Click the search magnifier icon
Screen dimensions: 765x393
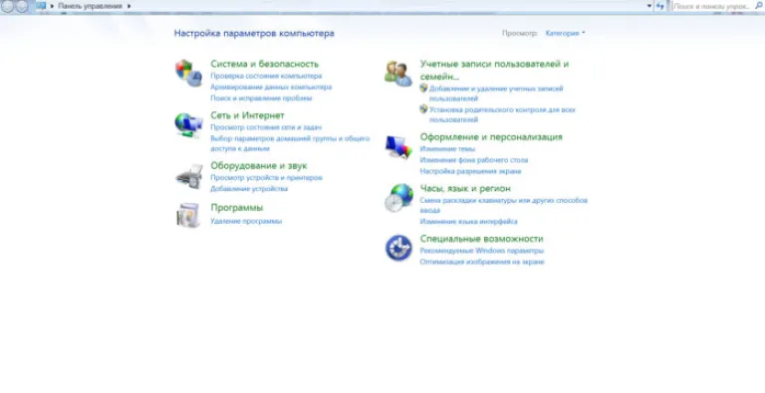tap(758, 6)
